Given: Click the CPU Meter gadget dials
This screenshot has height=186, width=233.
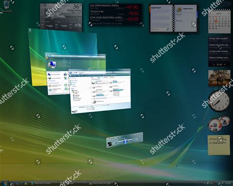Looking at the screenshot, I should click(x=219, y=124).
